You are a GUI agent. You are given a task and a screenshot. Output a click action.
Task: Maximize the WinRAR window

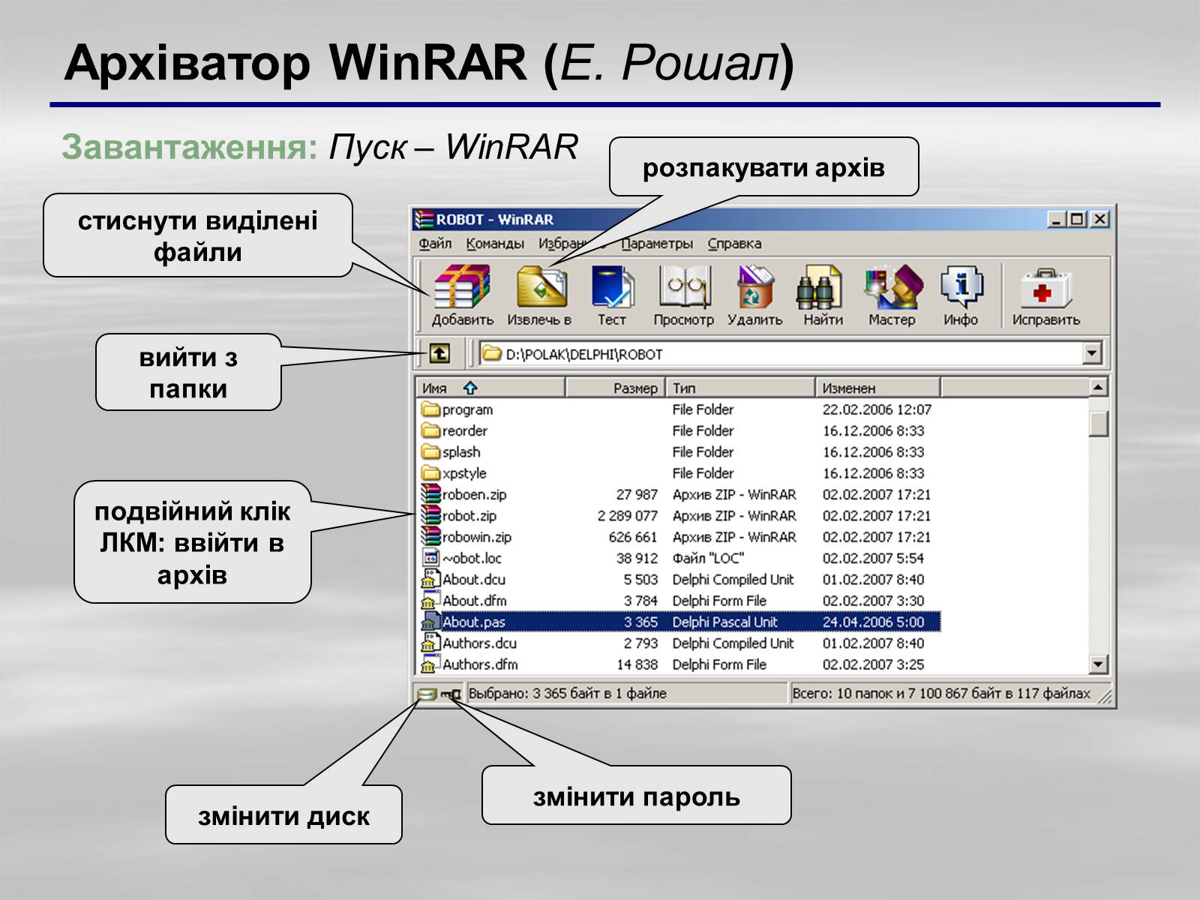coord(1077,219)
